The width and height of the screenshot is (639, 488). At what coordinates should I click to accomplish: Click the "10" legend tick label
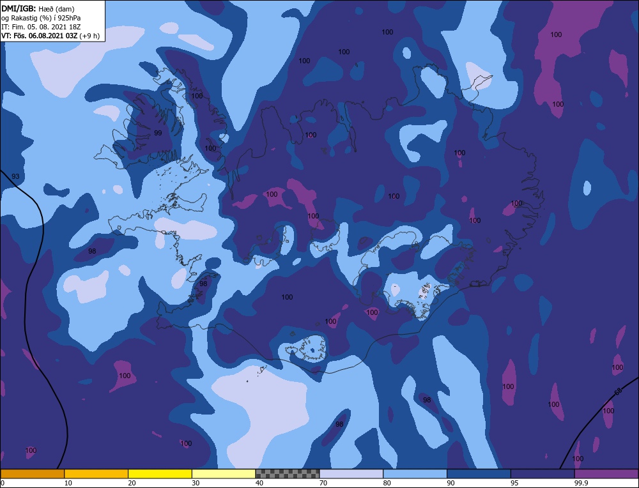(68, 483)
